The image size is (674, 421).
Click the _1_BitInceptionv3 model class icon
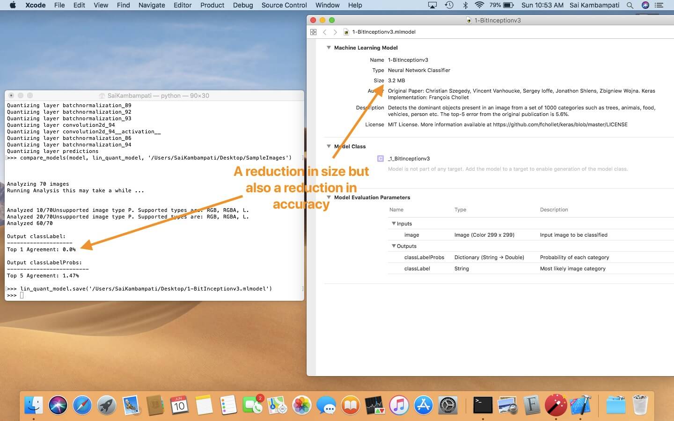coord(381,159)
